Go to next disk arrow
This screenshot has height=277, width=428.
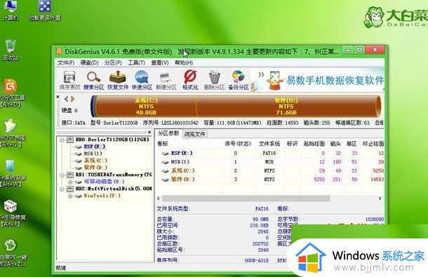72,99
